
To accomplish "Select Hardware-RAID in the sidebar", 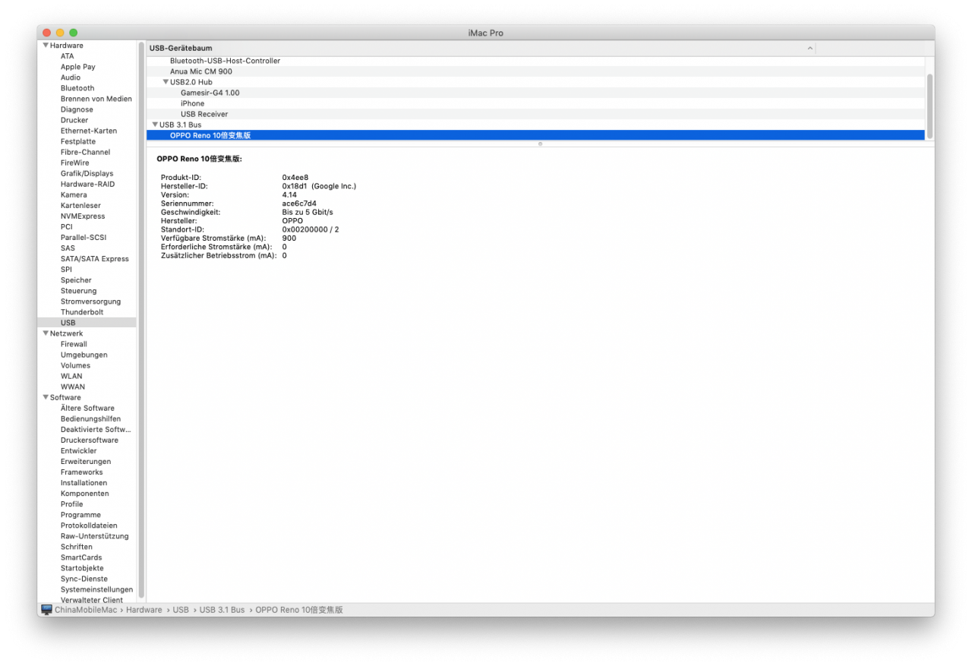I will 88,184.
